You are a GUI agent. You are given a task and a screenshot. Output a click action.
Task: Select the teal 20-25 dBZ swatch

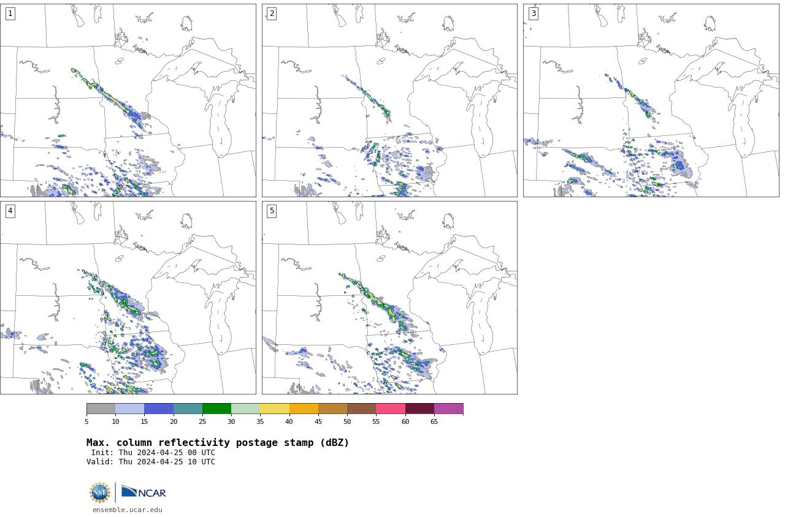coord(188,409)
